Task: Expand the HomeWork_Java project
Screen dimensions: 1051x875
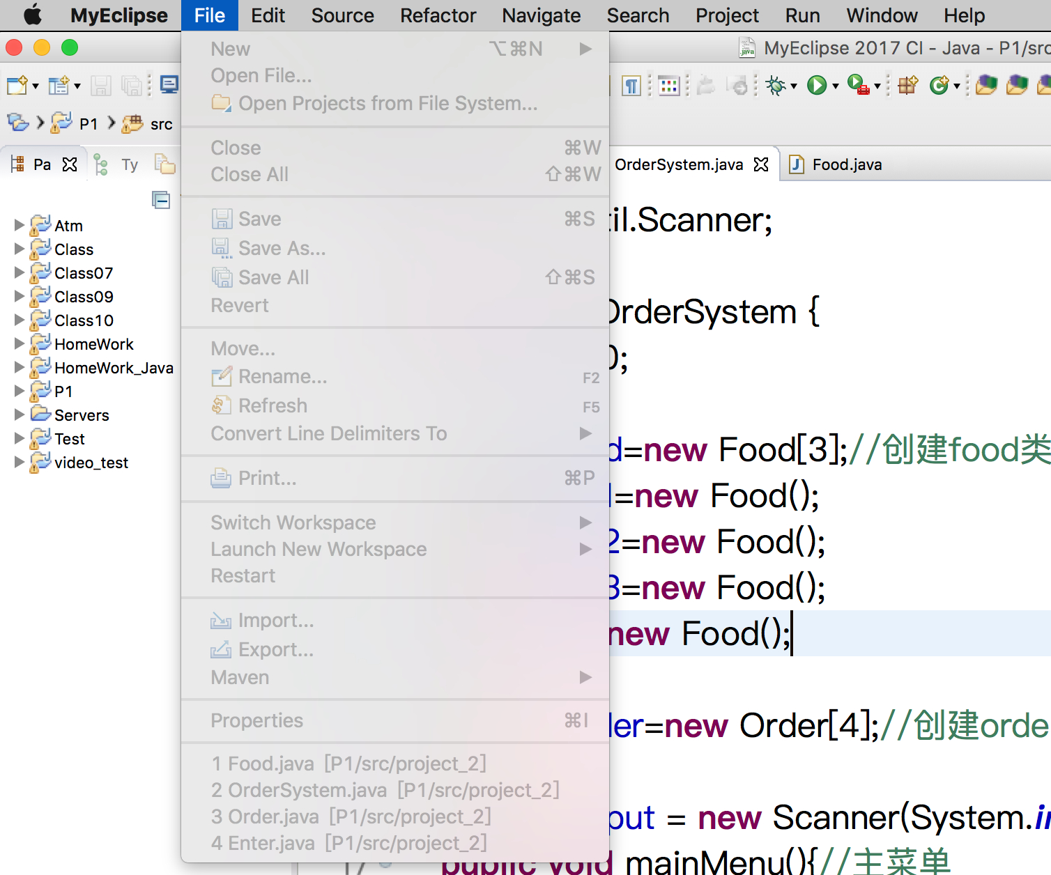Action: pos(20,367)
